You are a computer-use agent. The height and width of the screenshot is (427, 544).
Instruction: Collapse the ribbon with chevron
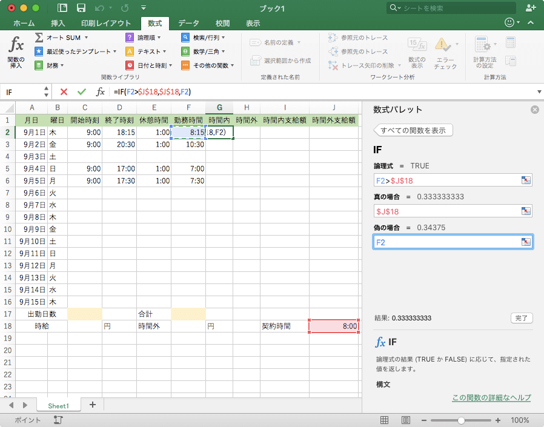(x=531, y=22)
